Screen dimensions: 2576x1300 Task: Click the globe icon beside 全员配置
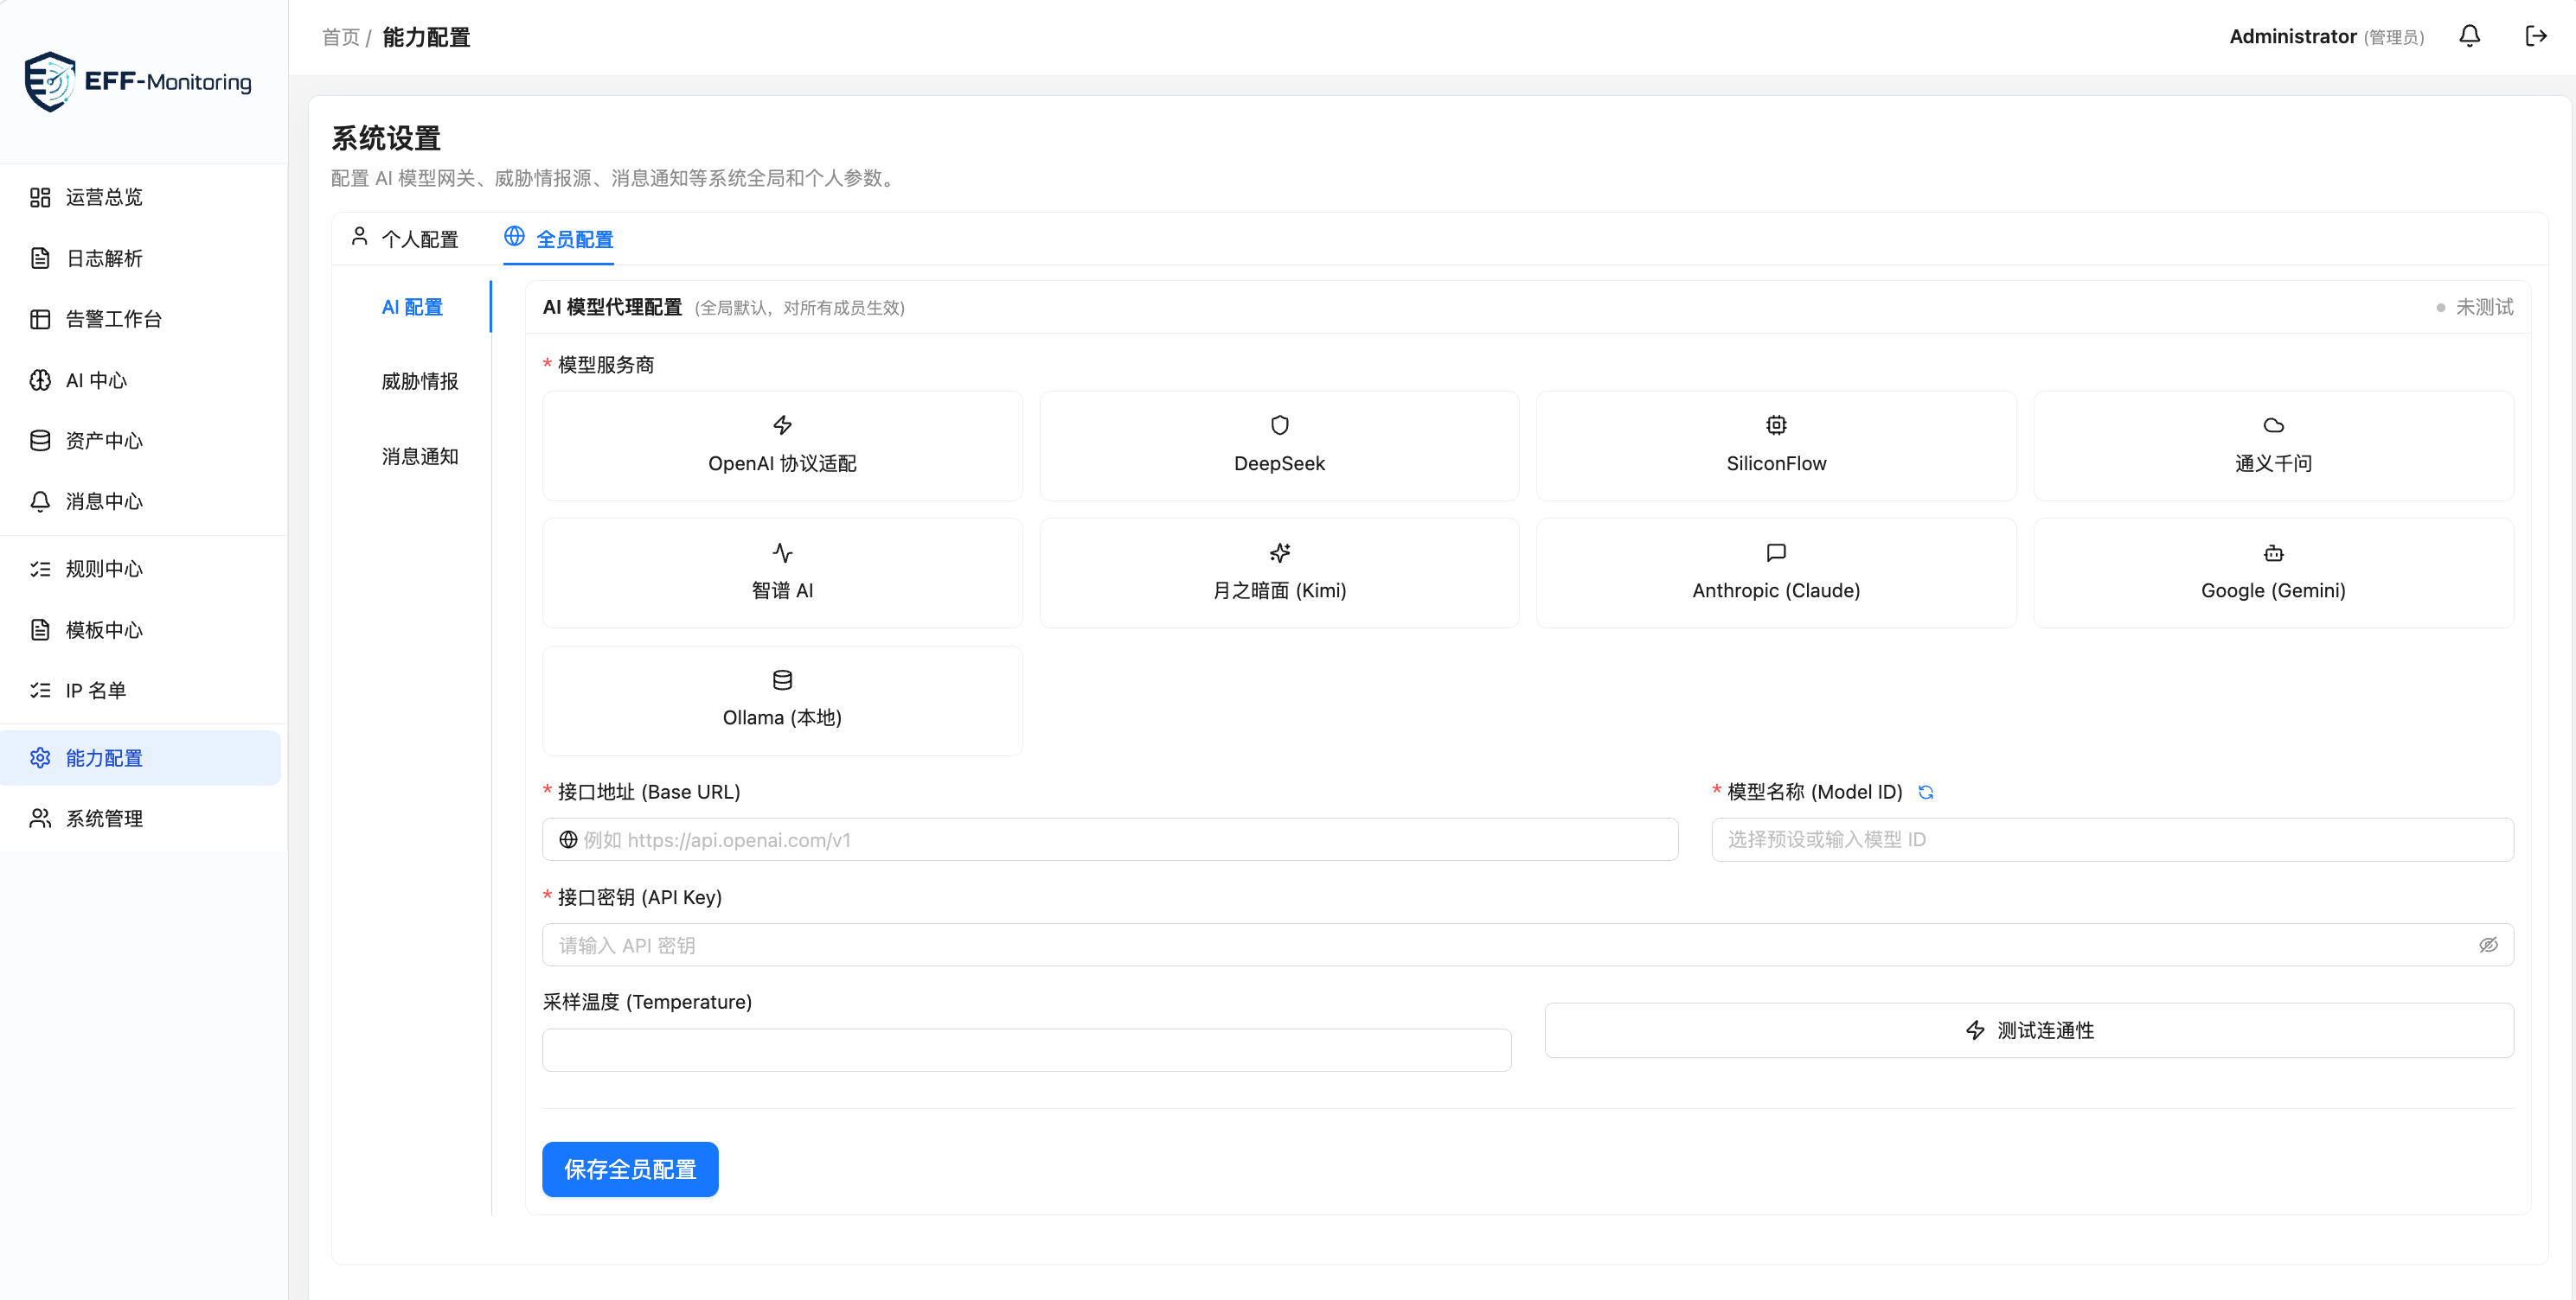coord(514,236)
